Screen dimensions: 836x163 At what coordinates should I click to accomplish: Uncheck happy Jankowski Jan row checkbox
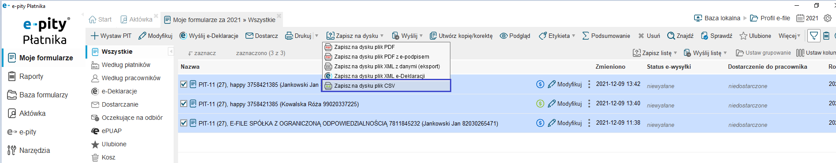point(184,84)
